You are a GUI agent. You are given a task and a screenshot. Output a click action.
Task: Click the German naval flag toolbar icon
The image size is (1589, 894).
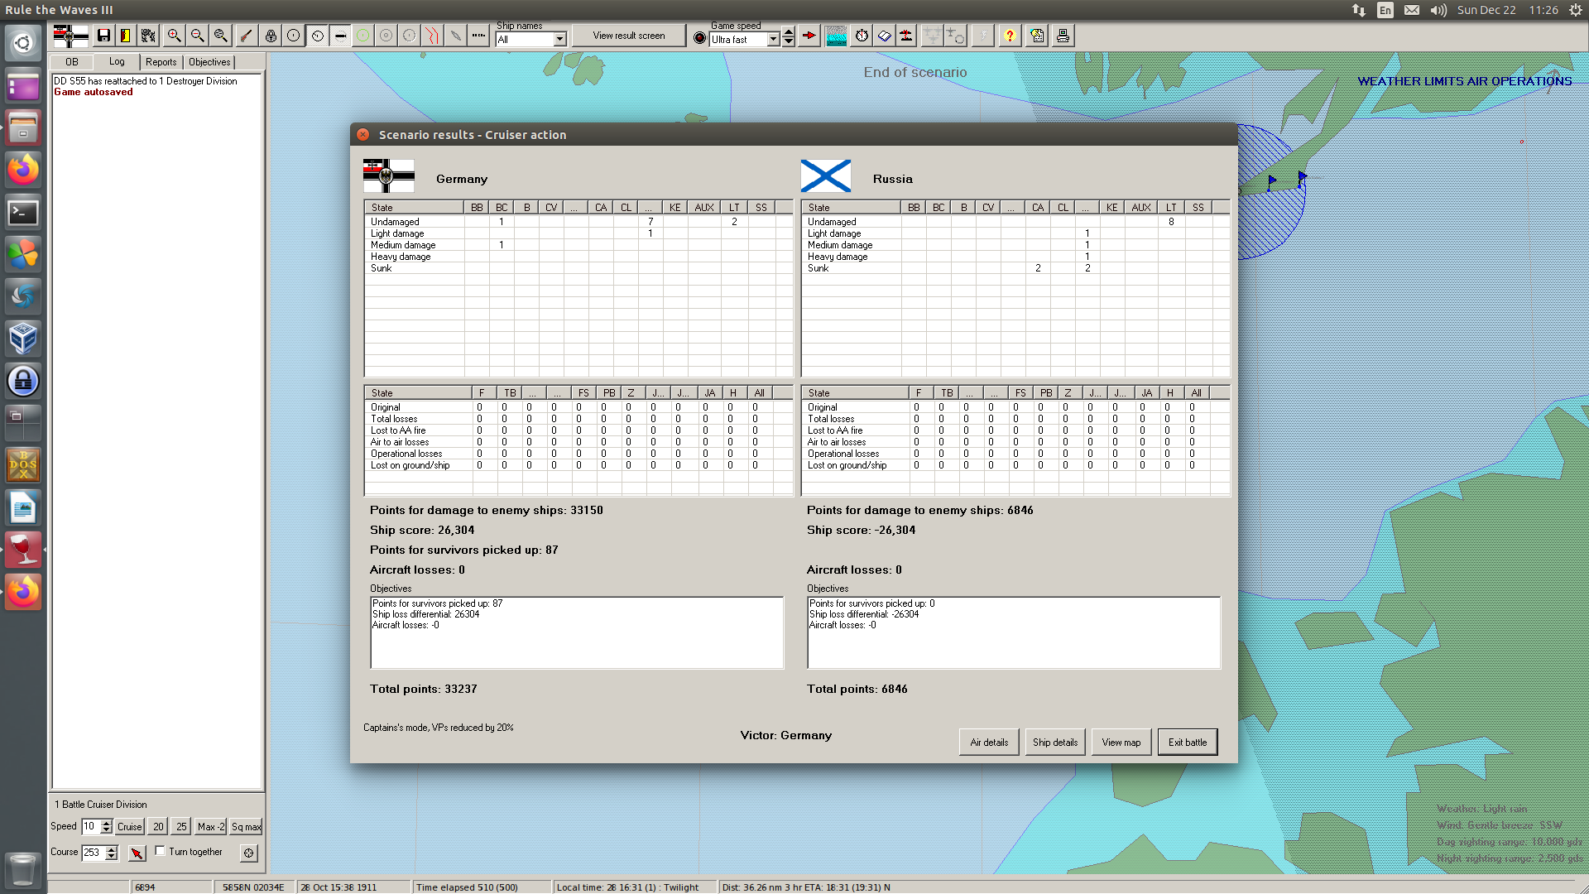click(x=70, y=36)
